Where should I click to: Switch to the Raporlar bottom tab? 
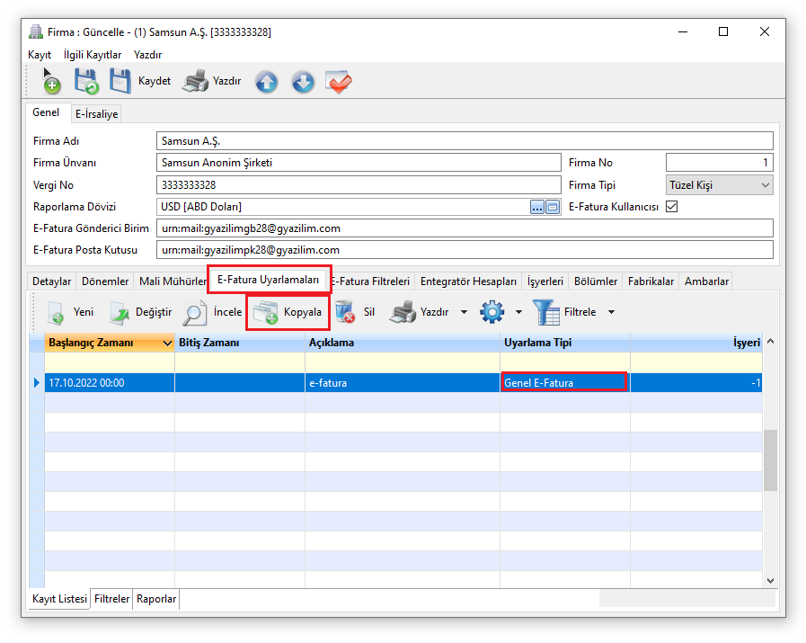point(156,599)
